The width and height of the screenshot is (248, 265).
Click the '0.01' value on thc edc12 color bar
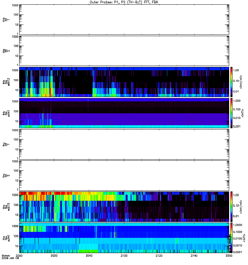coord(236,216)
